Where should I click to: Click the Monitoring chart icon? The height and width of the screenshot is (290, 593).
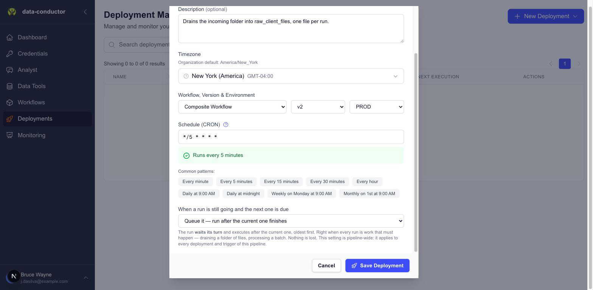(10, 135)
